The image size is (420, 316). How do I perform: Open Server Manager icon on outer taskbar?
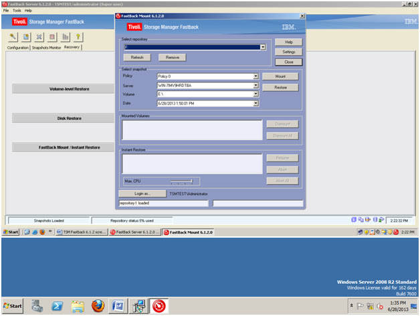click(x=37, y=306)
